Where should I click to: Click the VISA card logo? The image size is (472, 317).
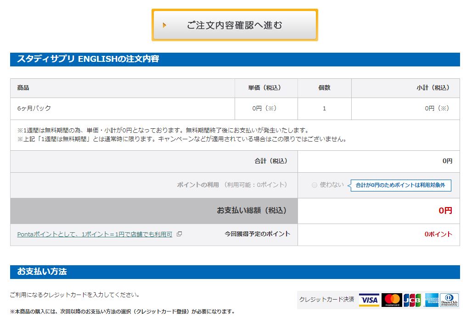369,300
